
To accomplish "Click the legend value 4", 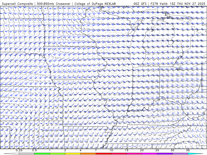I will [80, 150].
